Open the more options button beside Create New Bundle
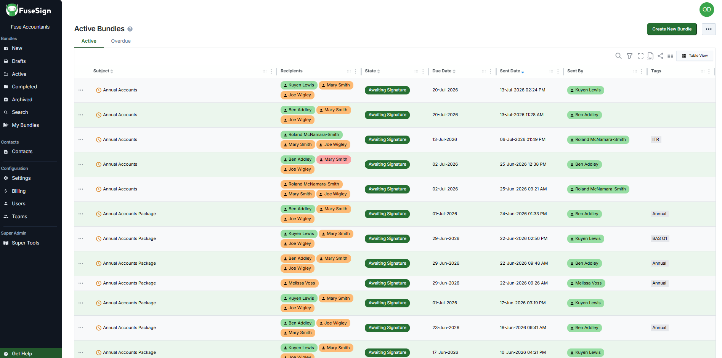This screenshot has height=358, width=722. pyautogui.click(x=709, y=29)
